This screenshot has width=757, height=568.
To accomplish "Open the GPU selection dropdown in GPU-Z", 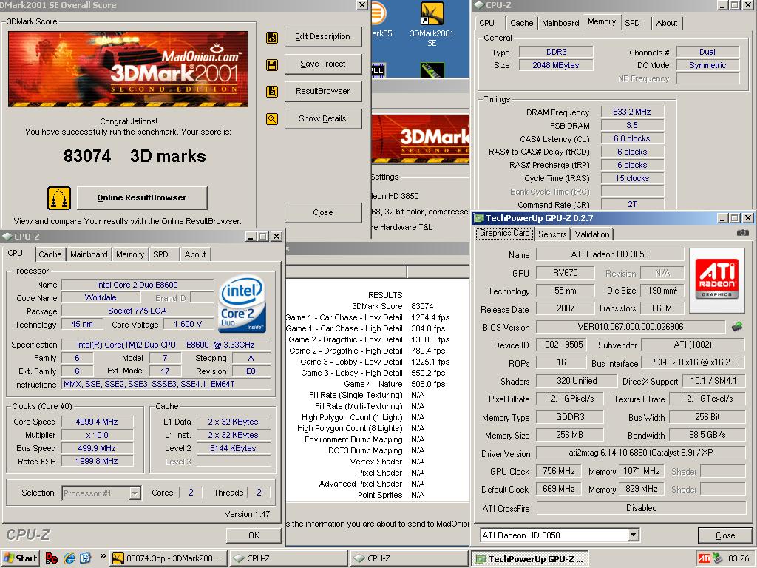I will click(x=634, y=535).
